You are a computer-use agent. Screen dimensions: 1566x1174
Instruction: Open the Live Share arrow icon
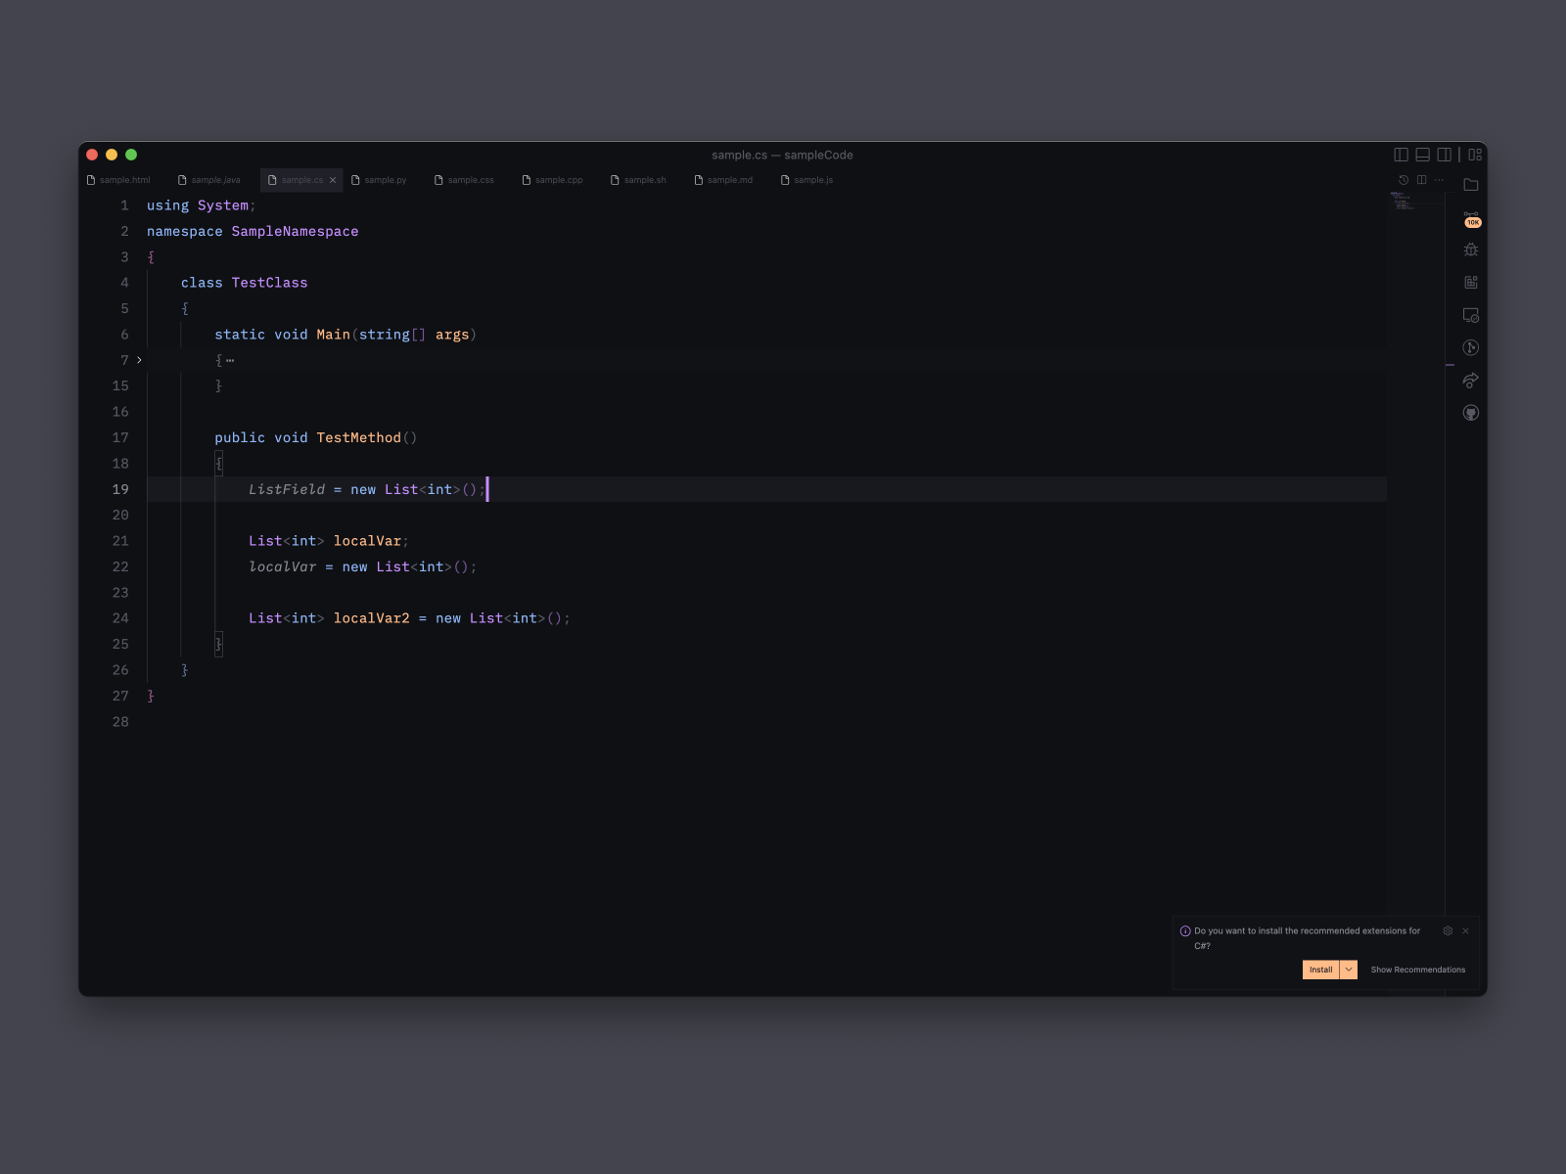point(1471,381)
